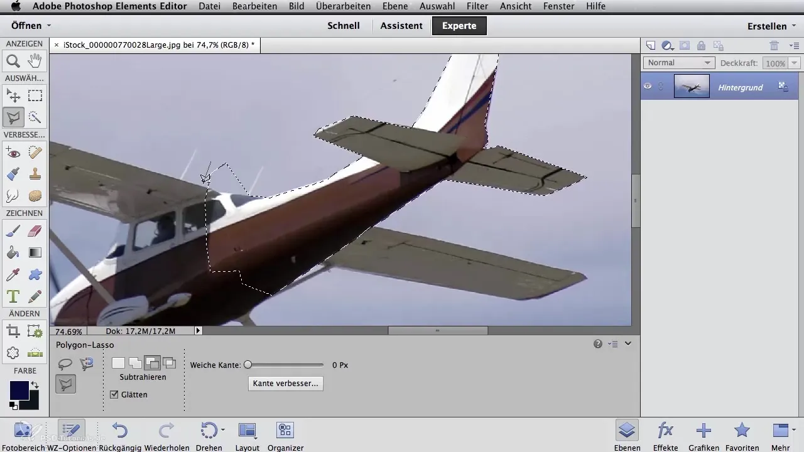Set Intersect with Selection mode

tap(169, 362)
